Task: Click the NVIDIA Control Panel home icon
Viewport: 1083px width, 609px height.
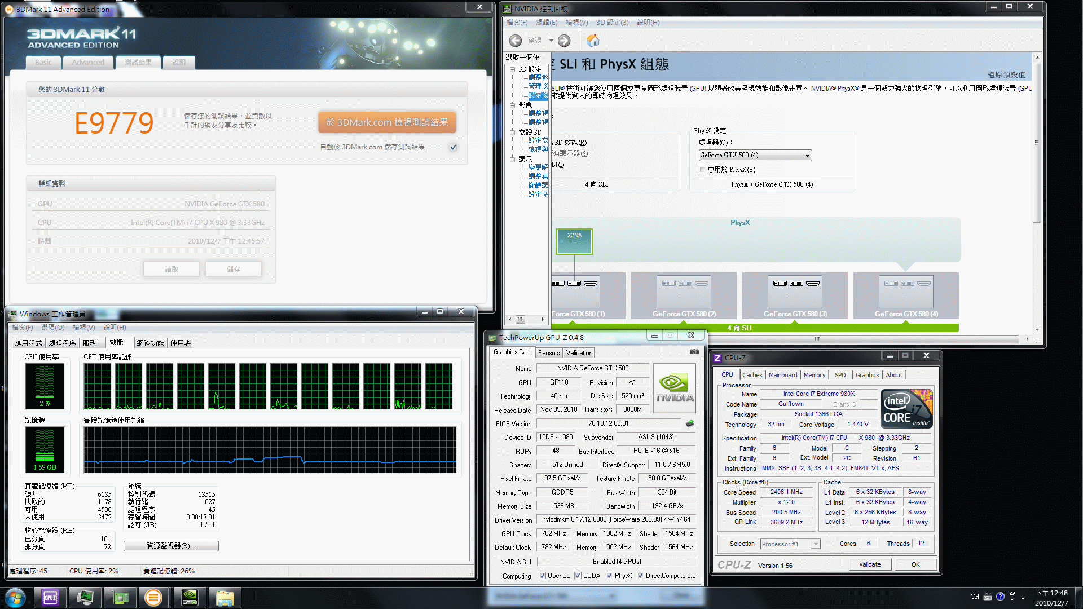Action: click(x=593, y=41)
